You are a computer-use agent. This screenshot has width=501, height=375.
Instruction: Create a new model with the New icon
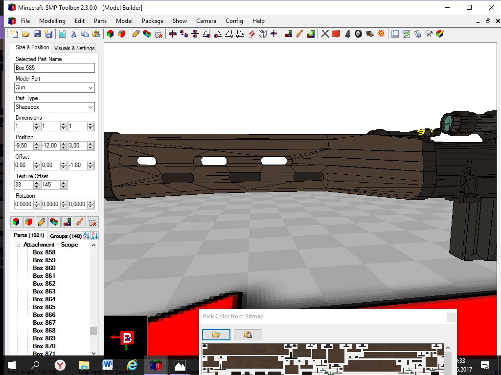(15, 34)
